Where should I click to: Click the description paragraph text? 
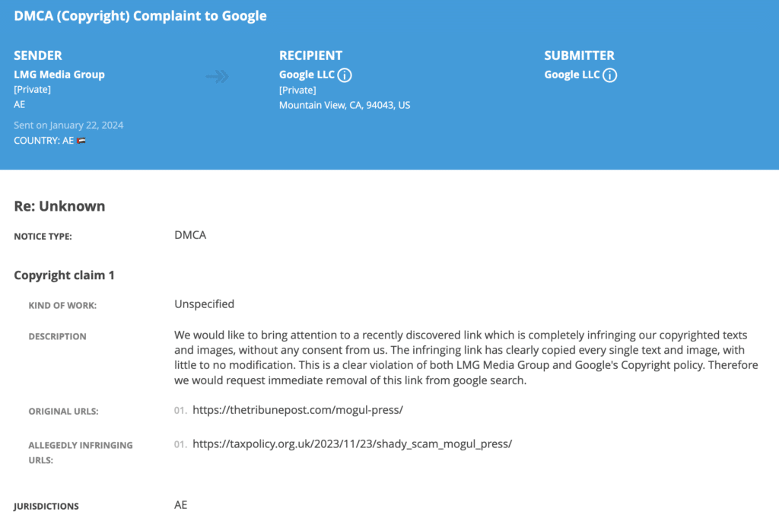pyautogui.click(x=466, y=358)
